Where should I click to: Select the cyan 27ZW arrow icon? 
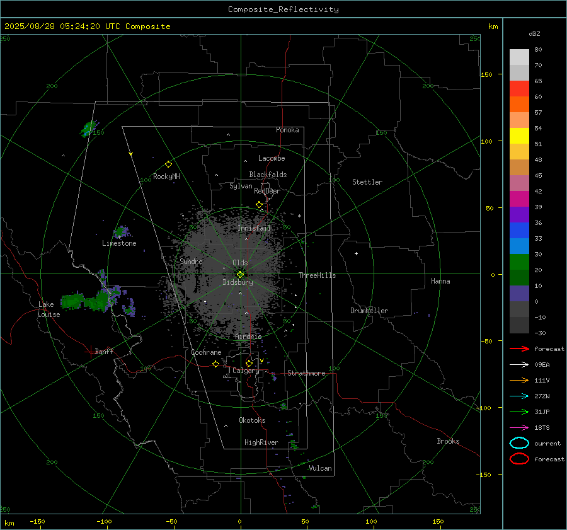[x=519, y=396]
